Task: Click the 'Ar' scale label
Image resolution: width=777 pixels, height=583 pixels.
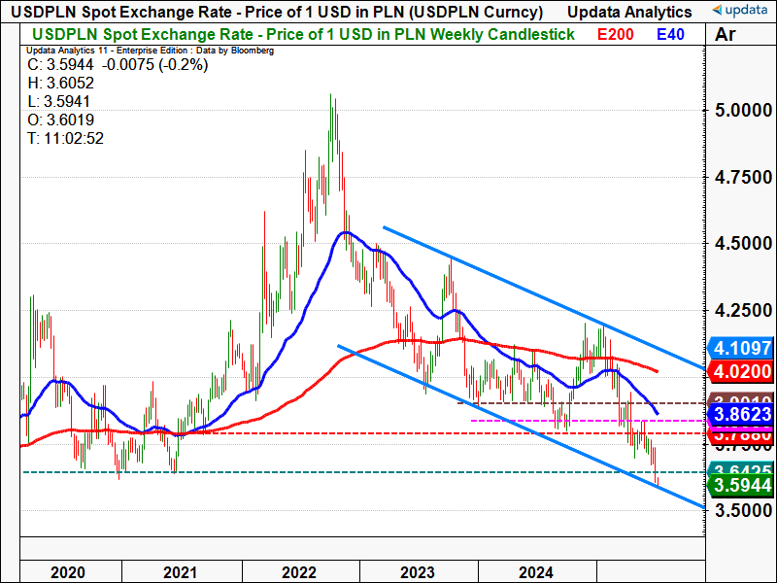Action: point(726,35)
